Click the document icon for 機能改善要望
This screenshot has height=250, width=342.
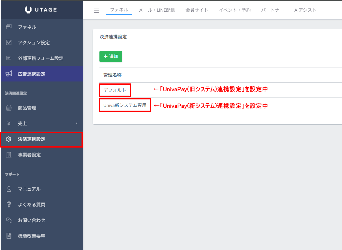[9, 236]
